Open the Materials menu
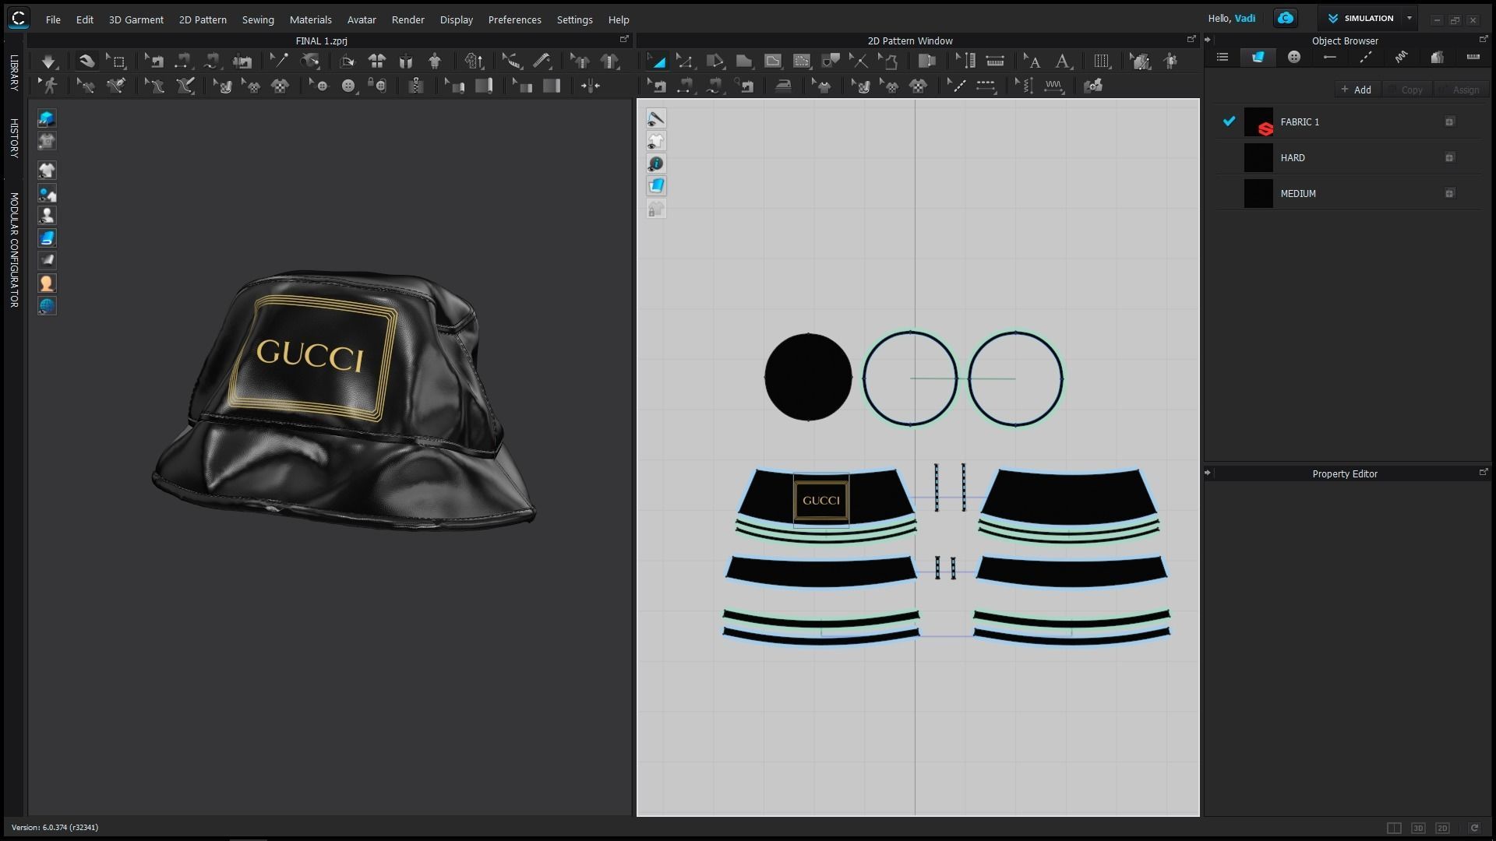 click(310, 19)
